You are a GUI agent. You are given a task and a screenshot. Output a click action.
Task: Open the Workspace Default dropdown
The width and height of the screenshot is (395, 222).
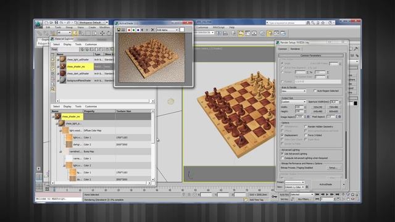coord(94,22)
